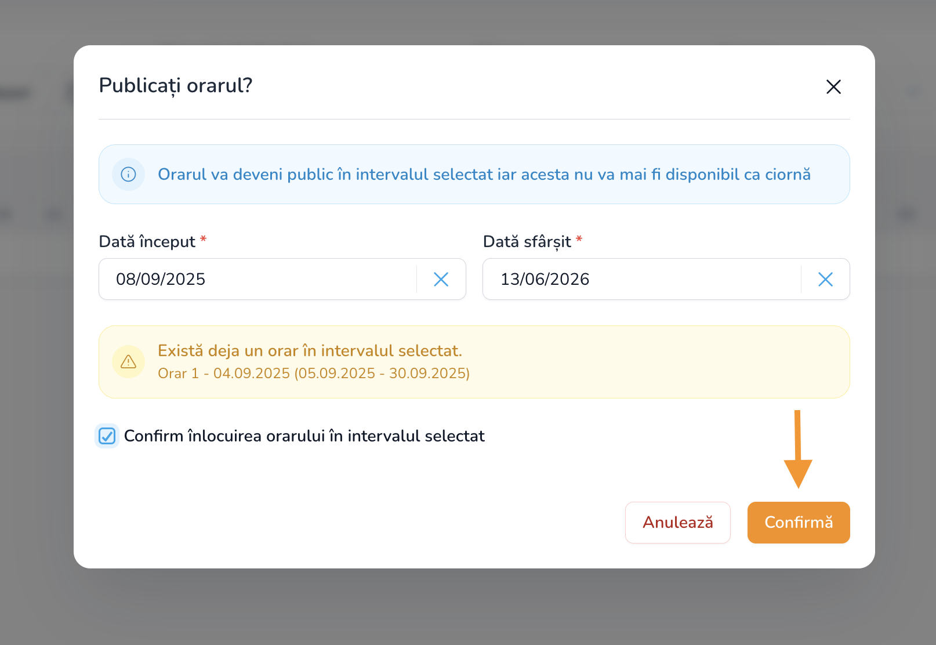Screen dimensions: 936x645
Task: Click the 08/09/2025 start date value
Action: tap(161, 280)
